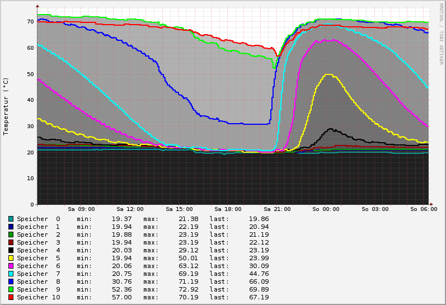Viewport: 446px width, 305px height.
Task: Click the 70 label on the temperature axis
Action: point(31,21)
